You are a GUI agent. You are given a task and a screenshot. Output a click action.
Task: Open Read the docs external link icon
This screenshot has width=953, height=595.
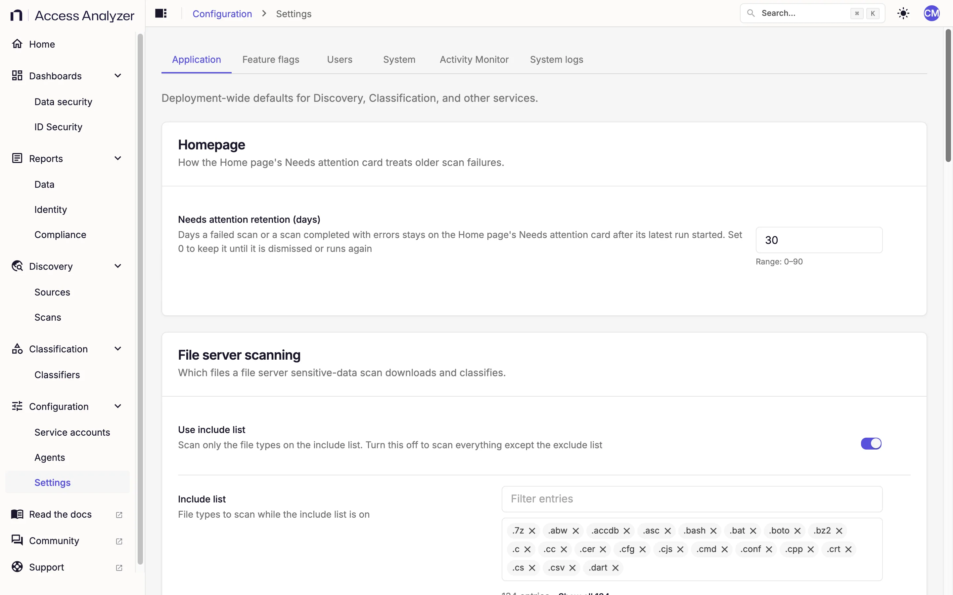(119, 515)
